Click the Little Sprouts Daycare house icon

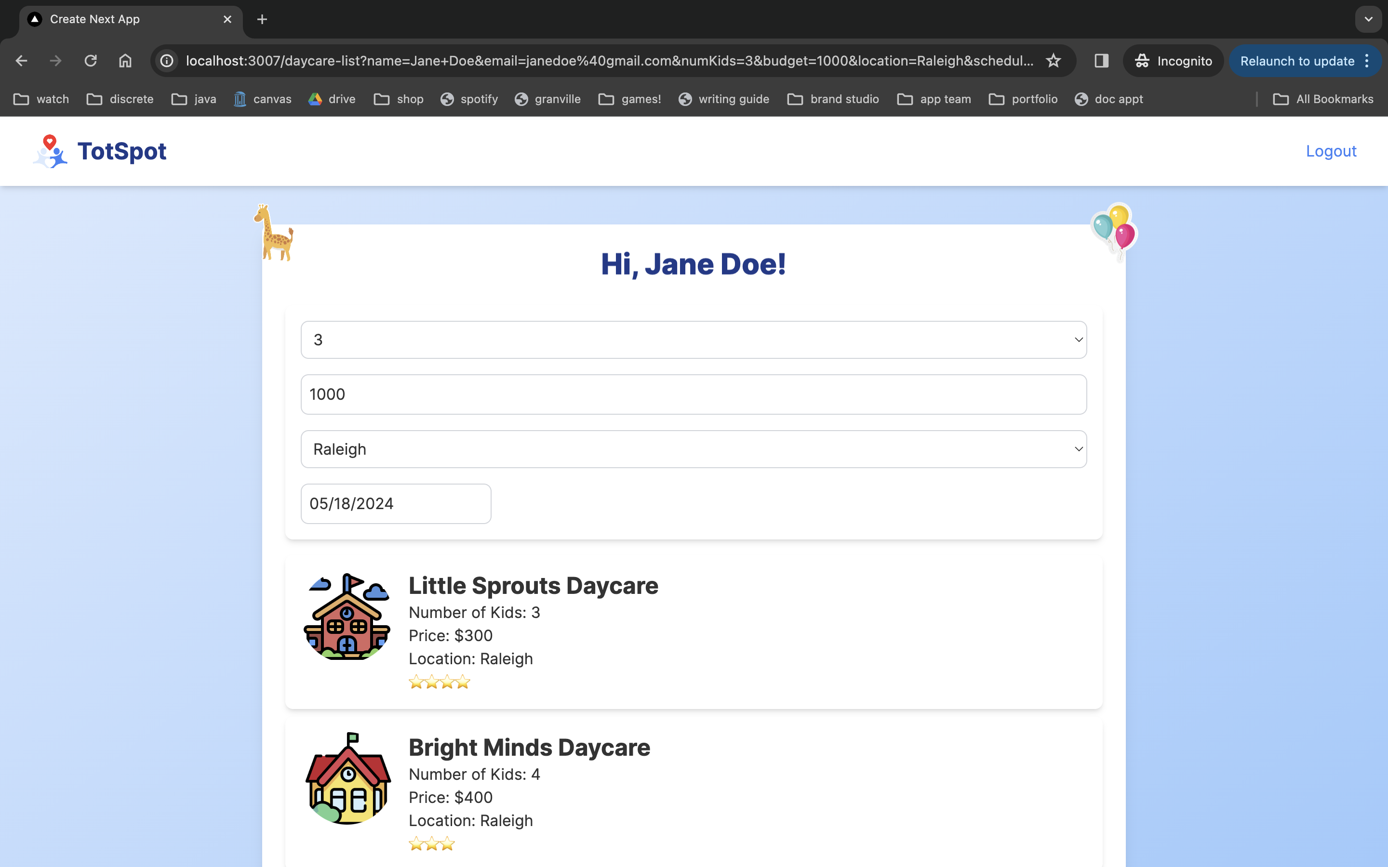click(347, 617)
